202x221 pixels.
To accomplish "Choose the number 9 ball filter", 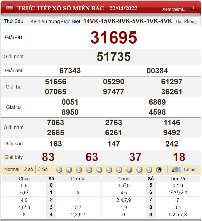I will pyautogui.click(x=149, y=170).
